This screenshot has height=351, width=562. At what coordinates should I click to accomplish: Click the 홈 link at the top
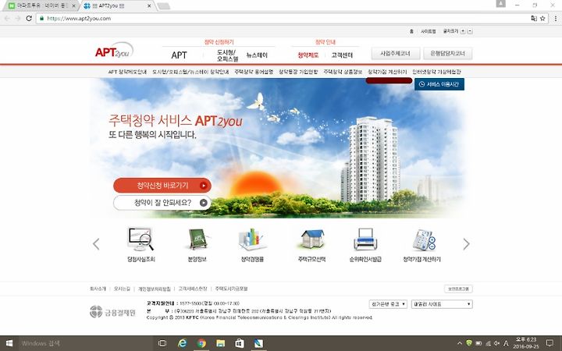(x=411, y=31)
